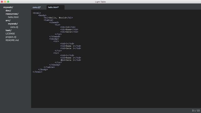This screenshot has width=201, height=113.
Task: Click the <th>Id</th> line
Action: [x=68, y=27]
